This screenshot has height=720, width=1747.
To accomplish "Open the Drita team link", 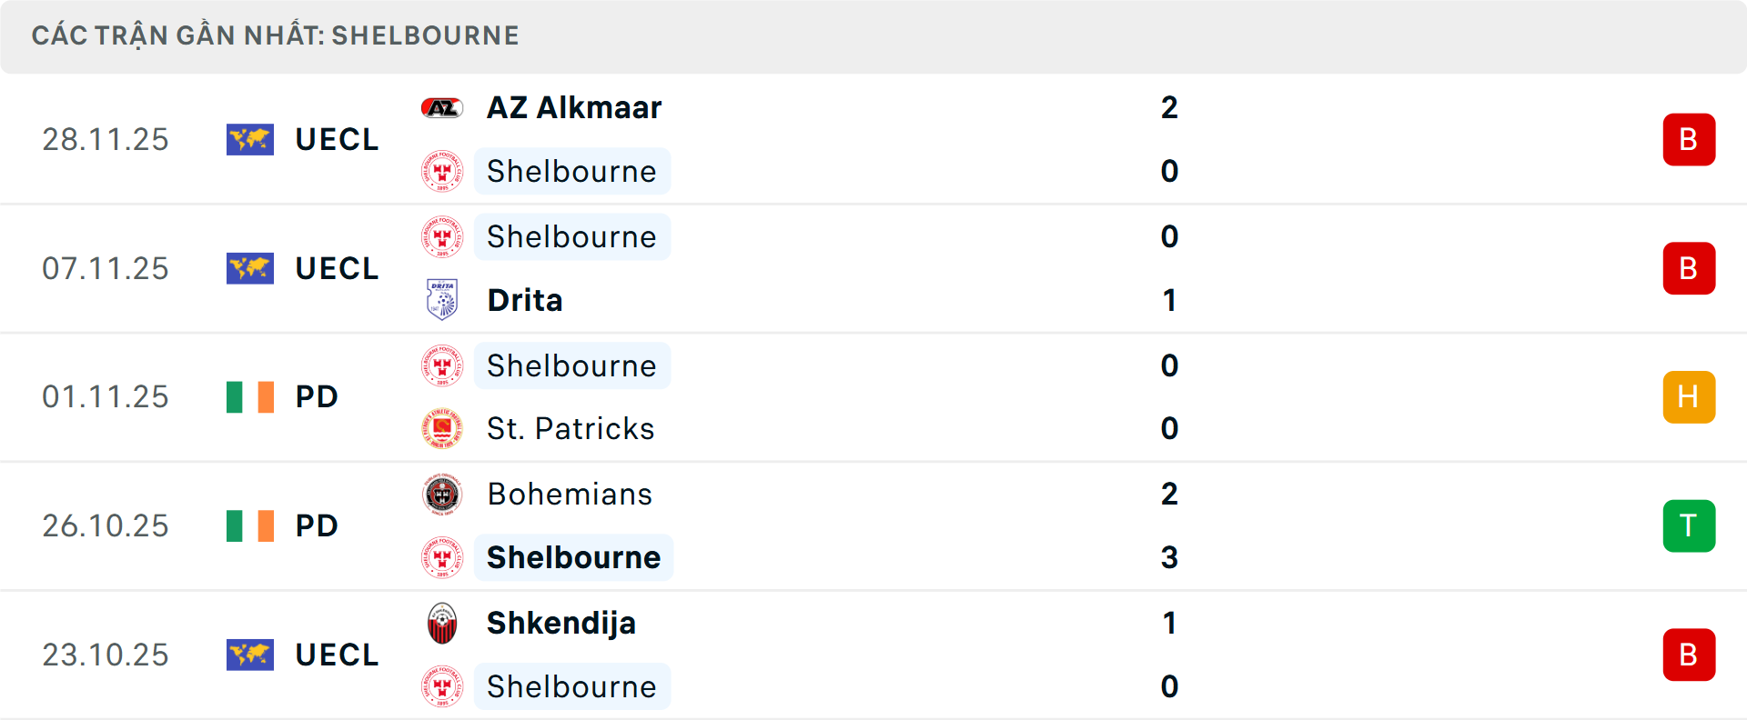I will (525, 300).
